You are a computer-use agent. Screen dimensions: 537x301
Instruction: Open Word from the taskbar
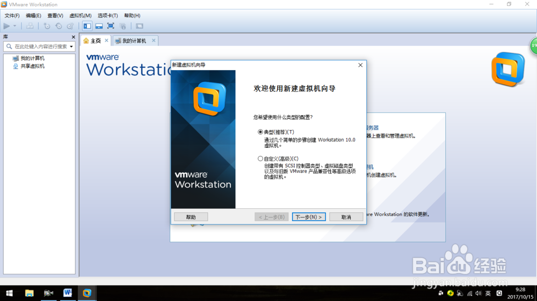coord(68,293)
